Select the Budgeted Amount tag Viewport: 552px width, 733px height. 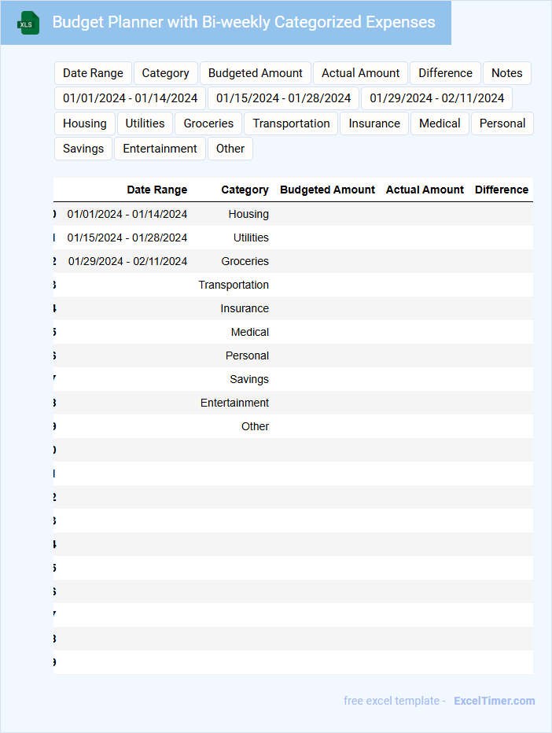(255, 73)
